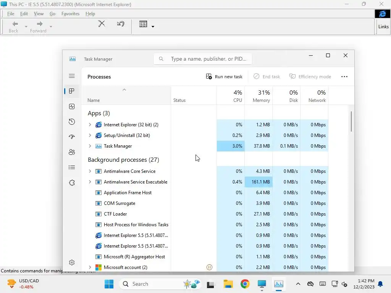Click Back button in IE toolbar
The height and width of the screenshot is (293, 391).
point(14,27)
